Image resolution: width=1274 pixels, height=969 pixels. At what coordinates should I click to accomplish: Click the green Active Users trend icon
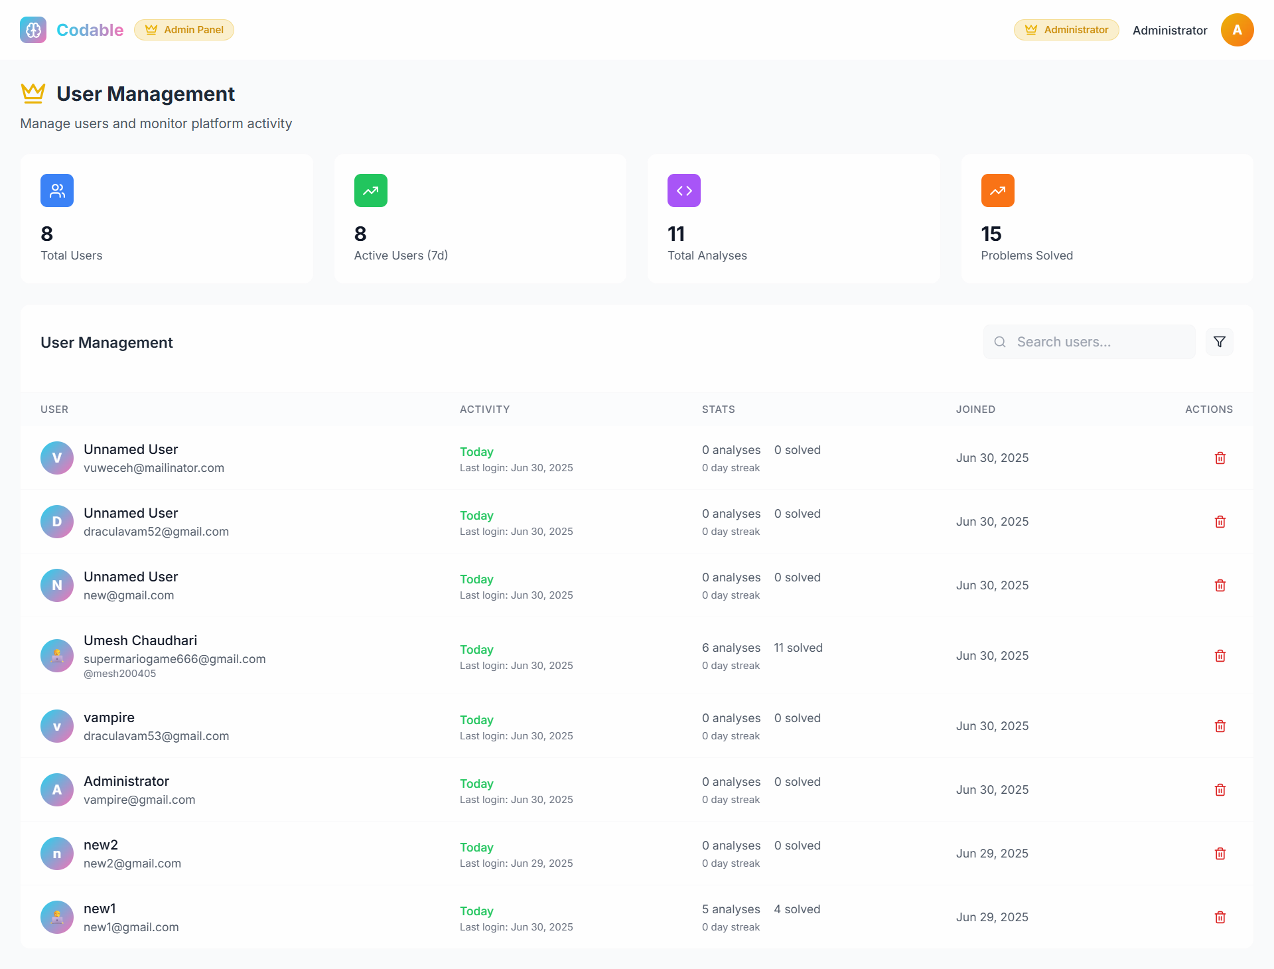point(371,190)
